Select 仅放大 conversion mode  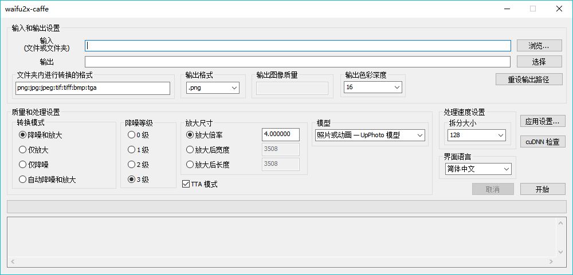click(34, 150)
